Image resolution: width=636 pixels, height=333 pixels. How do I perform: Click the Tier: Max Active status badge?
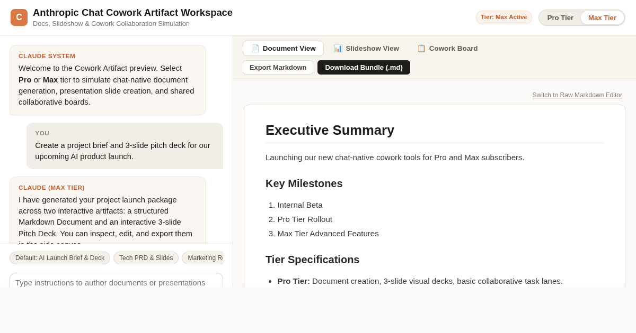pyautogui.click(x=503, y=17)
